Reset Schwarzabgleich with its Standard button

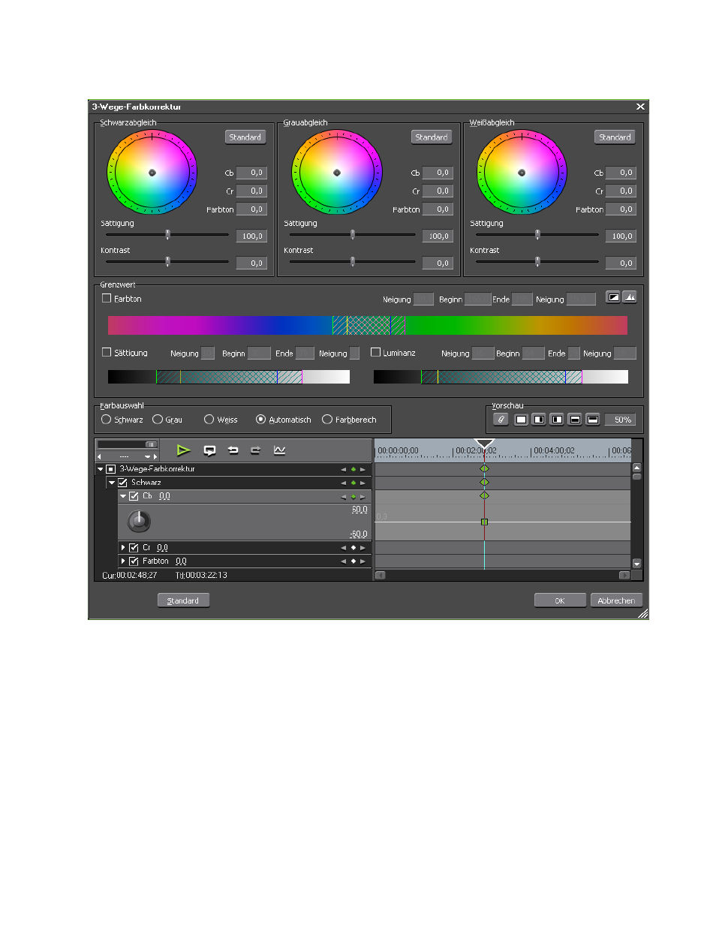(x=245, y=137)
